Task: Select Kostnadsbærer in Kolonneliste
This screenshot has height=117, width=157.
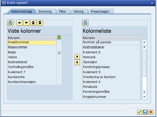Action: click(111, 47)
